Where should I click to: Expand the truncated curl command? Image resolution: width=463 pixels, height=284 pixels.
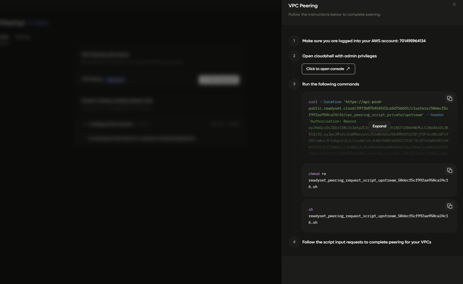379,126
